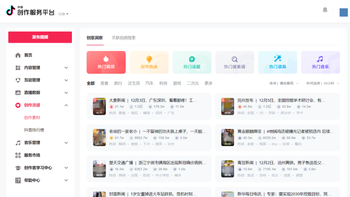Select the 美食 category filter
The height and width of the screenshot is (197, 350).
[104, 83]
